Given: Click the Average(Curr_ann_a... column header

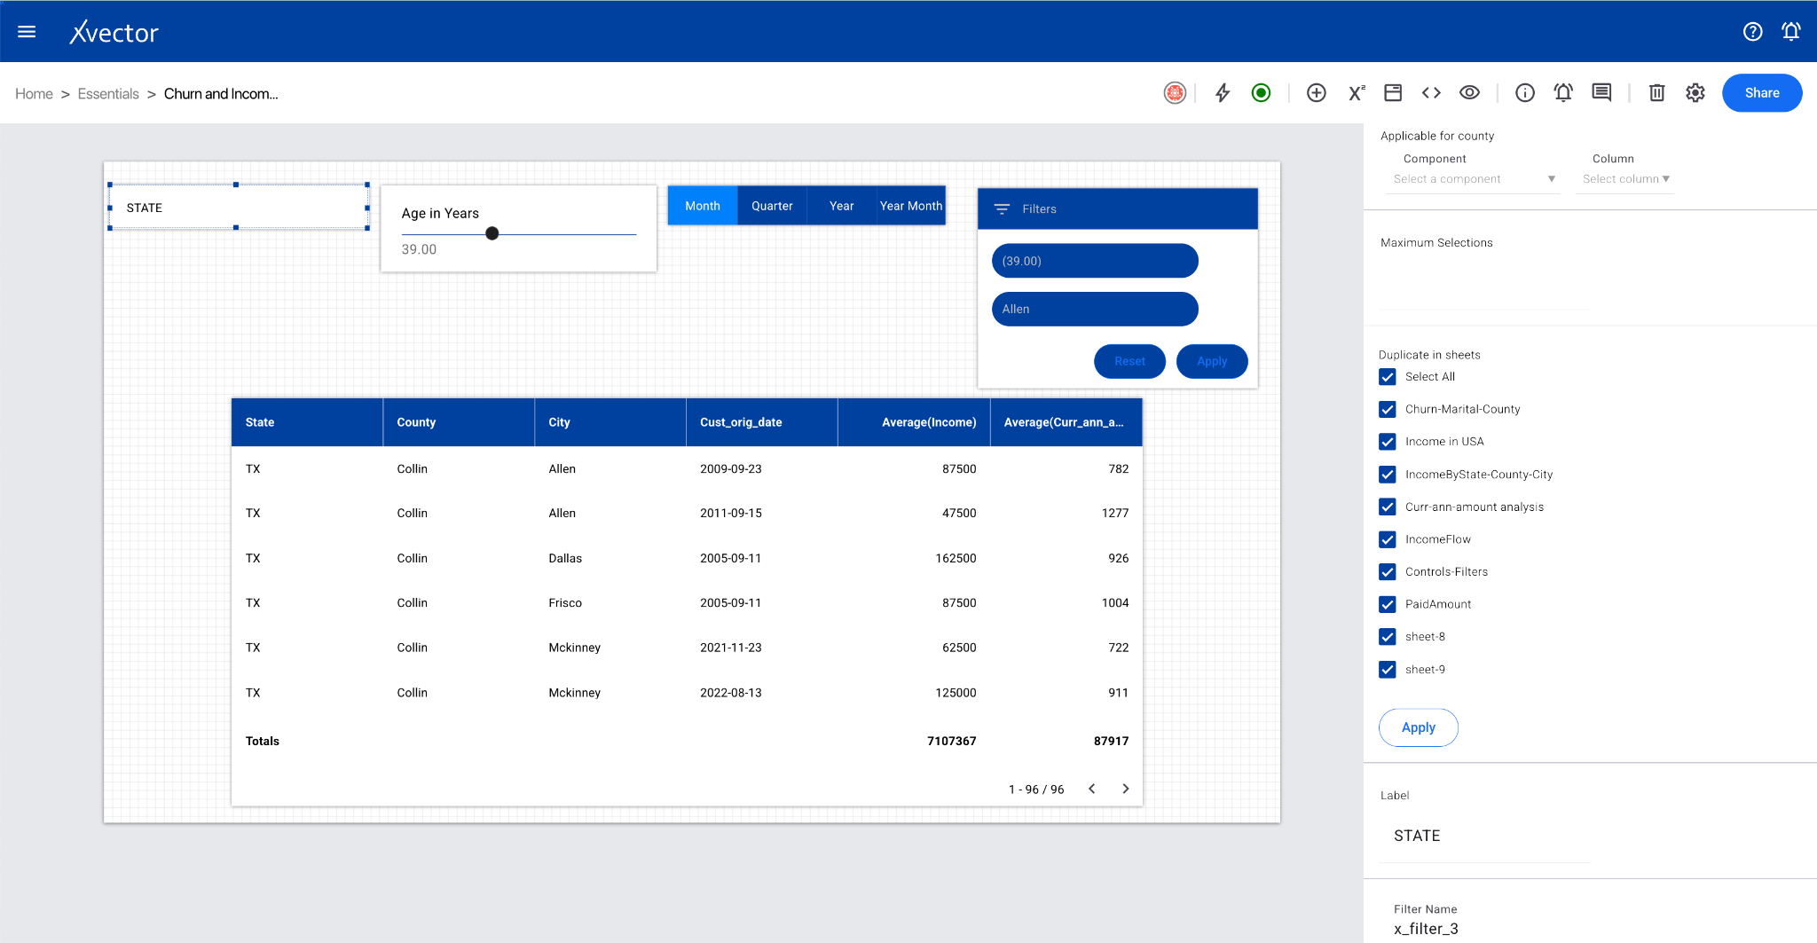Looking at the screenshot, I should 1066,422.
